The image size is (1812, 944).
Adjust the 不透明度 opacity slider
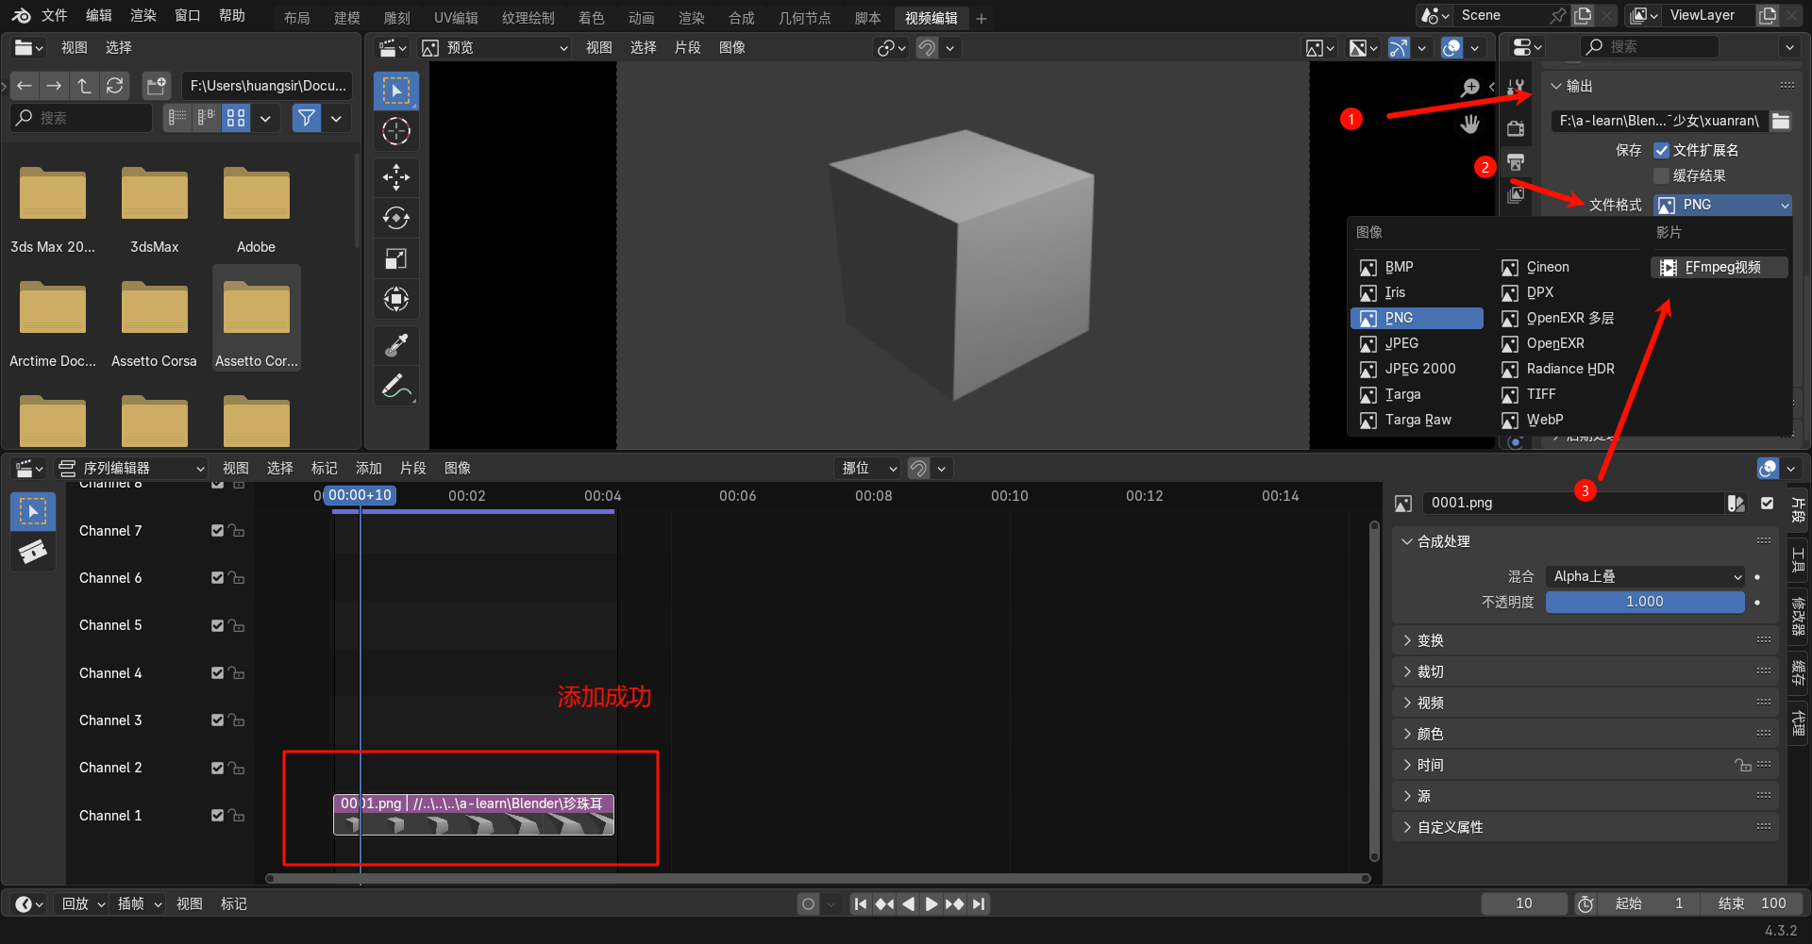pos(1644,602)
